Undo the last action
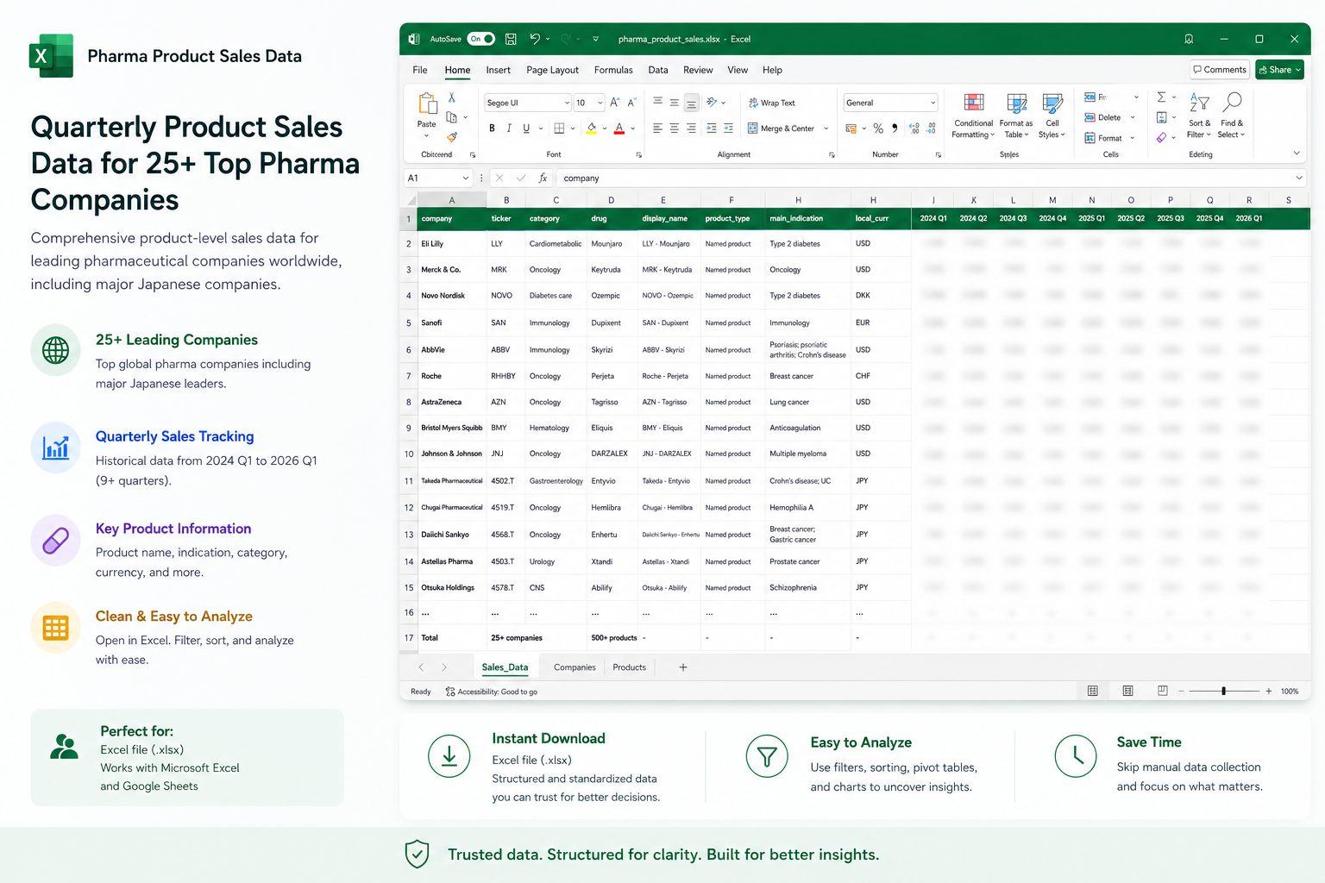Image resolution: width=1325 pixels, height=883 pixels. tap(535, 39)
